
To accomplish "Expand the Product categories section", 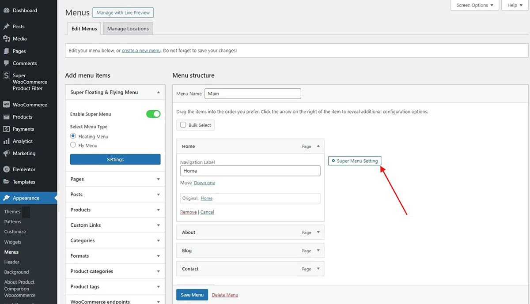I will click(158, 271).
